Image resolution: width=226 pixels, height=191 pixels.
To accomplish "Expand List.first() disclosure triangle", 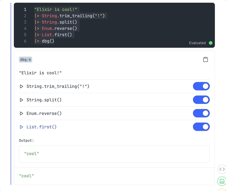I will pos(21,127).
